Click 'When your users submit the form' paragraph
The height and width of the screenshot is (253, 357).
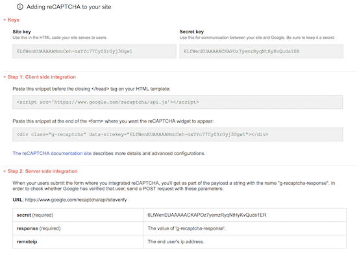pyautogui.click(x=174, y=186)
